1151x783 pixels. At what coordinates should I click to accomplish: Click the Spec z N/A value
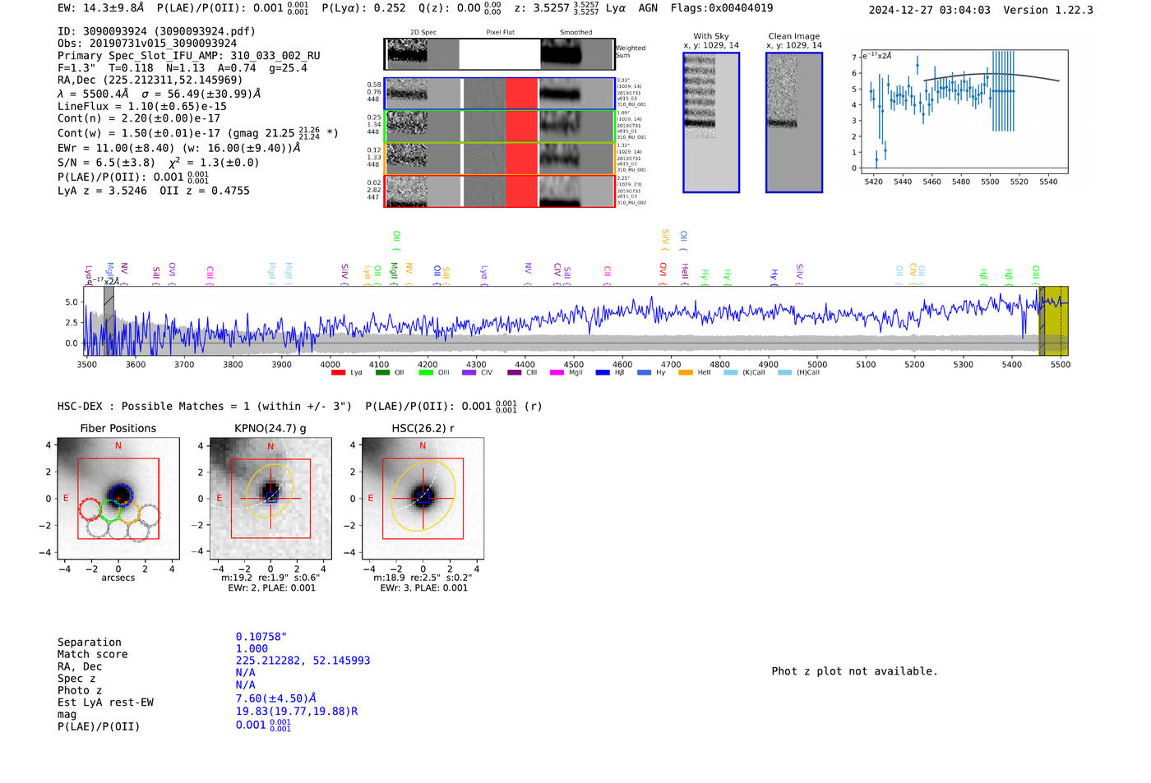point(245,673)
